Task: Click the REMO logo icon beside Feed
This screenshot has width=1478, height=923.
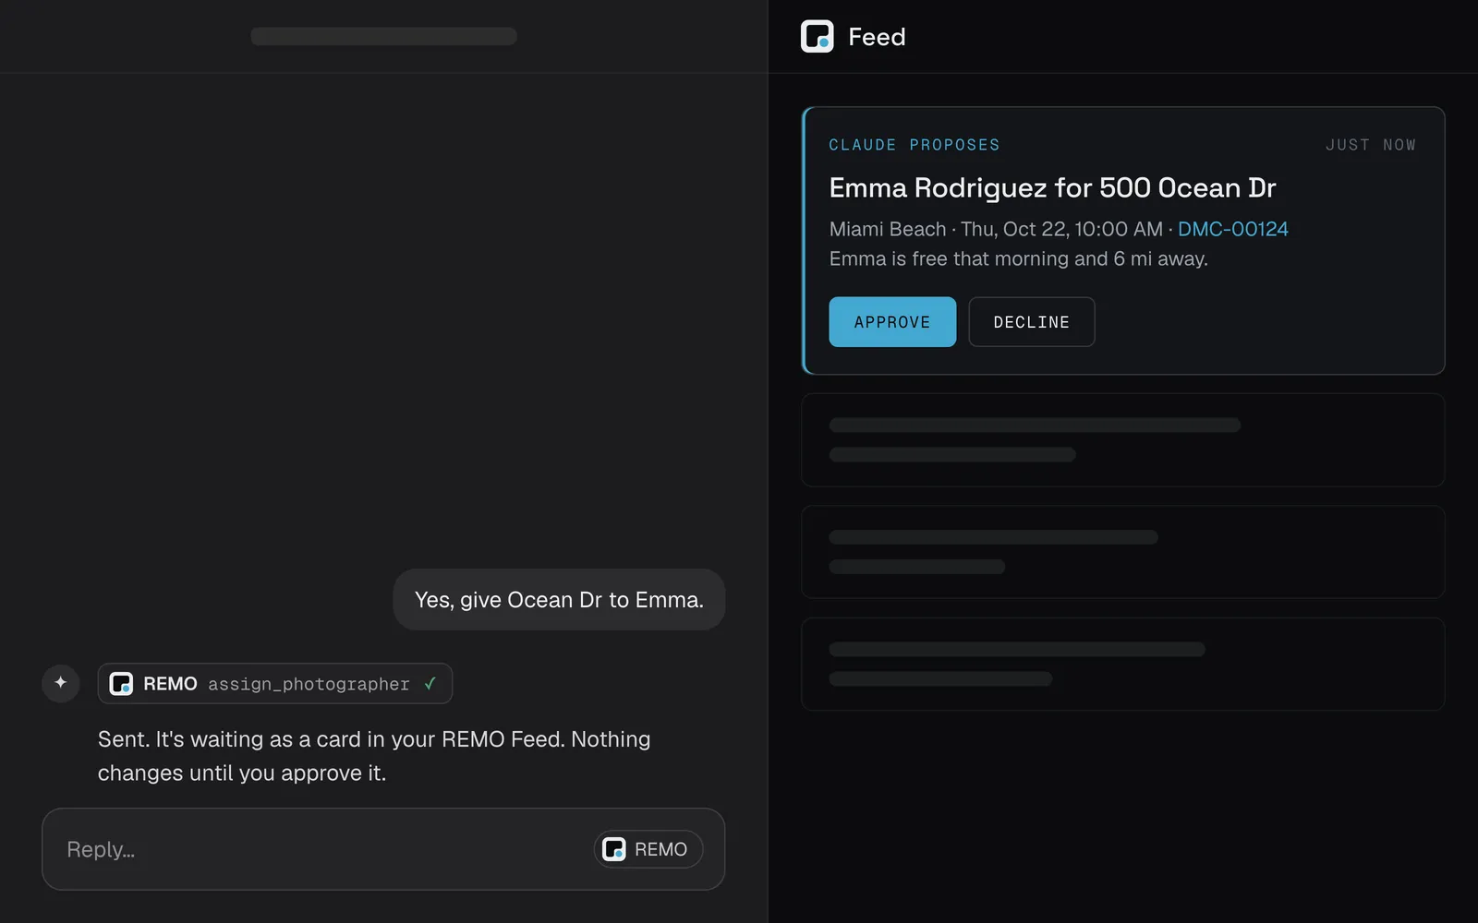Action: point(817,37)
